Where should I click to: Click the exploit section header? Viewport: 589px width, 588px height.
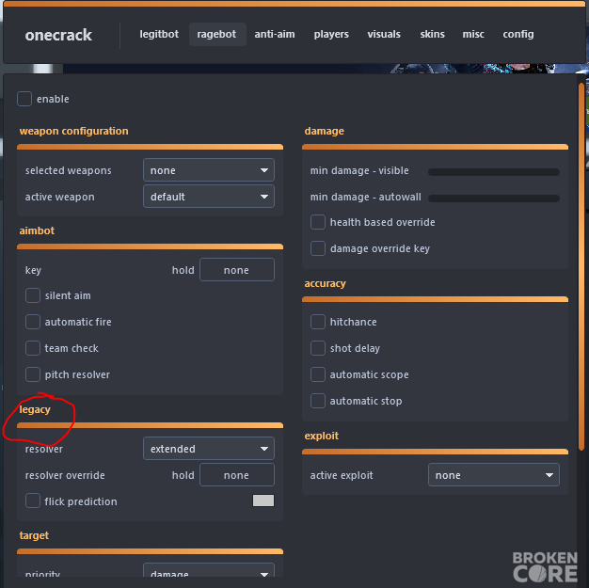pyautogui.click(x=322, y=436)
